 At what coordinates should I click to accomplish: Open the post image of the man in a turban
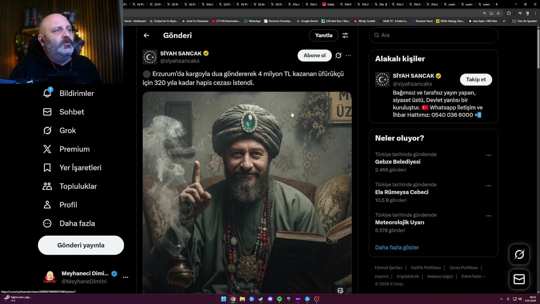tap(247, 193)
